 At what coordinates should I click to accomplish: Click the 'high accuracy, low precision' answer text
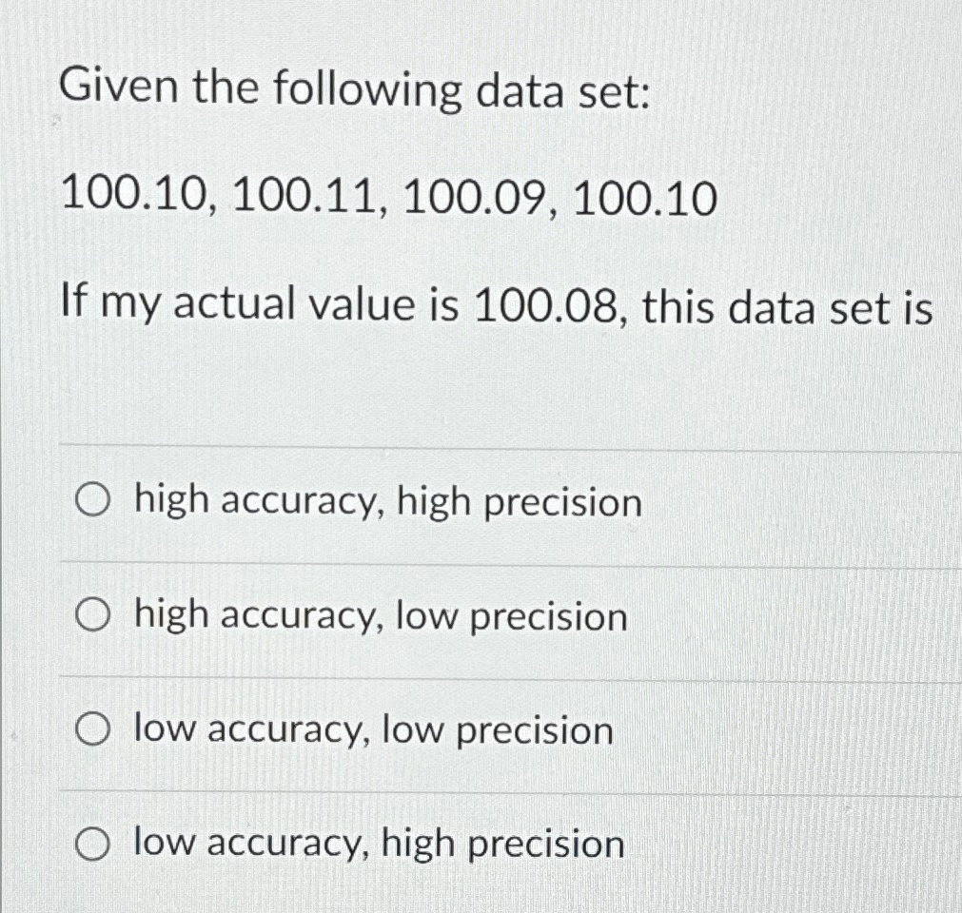[379, 615]
